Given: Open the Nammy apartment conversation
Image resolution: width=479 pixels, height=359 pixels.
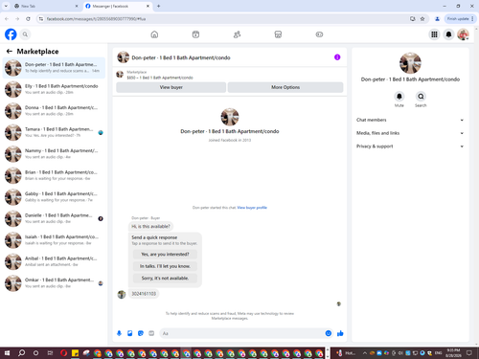Looking at the screenshot, I should pos(54,154).
